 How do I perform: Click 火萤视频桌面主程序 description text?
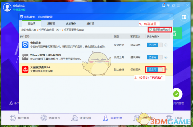(x=41, y=71)
